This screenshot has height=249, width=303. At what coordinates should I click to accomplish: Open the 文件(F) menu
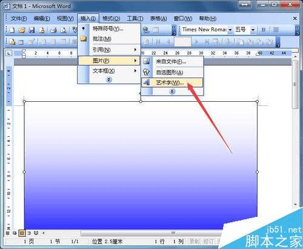[19, 19]
